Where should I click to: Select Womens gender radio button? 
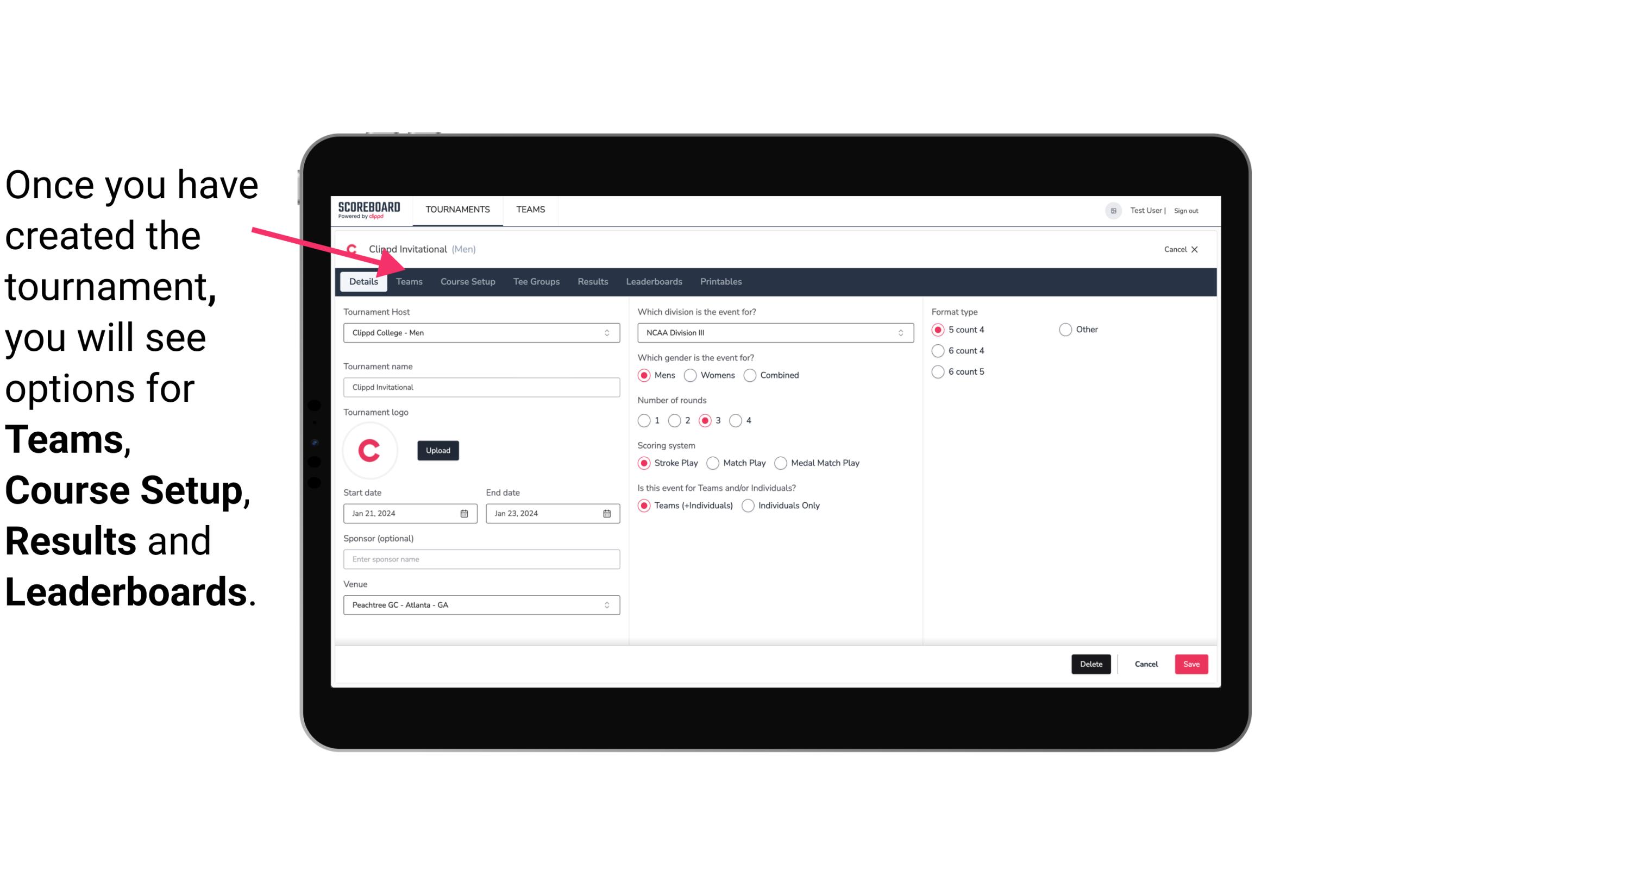(692, 375)
